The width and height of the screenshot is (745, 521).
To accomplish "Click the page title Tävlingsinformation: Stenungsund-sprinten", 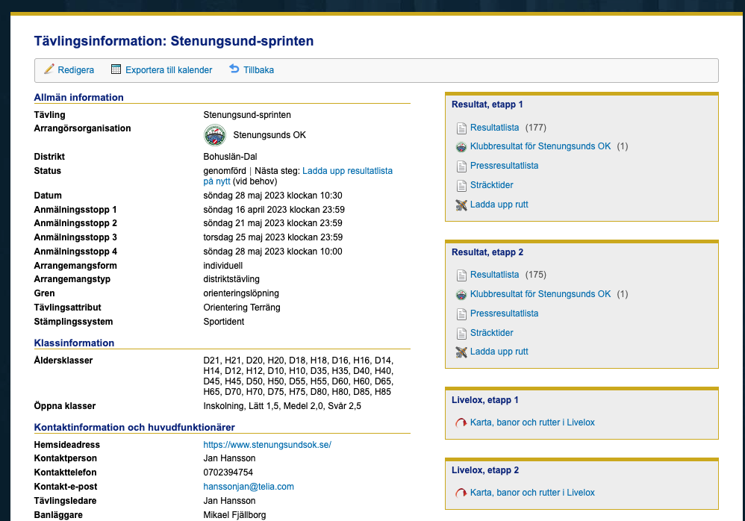I will [x=174, y=41].
